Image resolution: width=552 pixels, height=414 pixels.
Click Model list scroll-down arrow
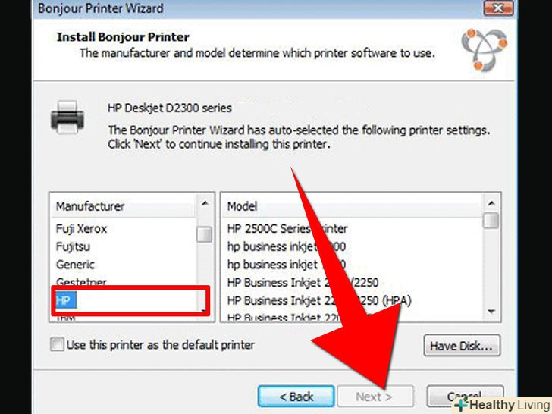pyautogui.click(x=491, y=312)
